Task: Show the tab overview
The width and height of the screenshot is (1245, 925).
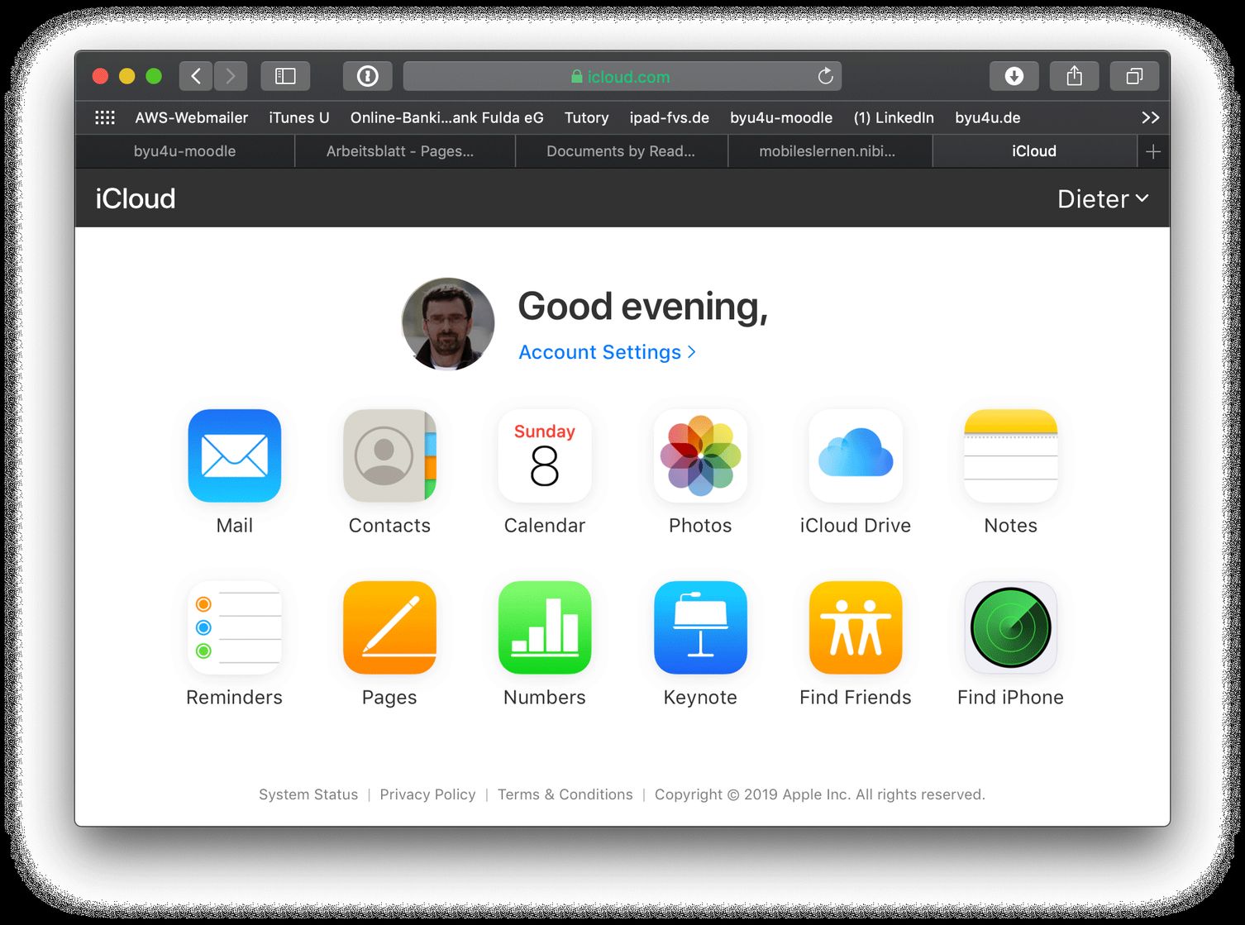Action: [1134, 76]
